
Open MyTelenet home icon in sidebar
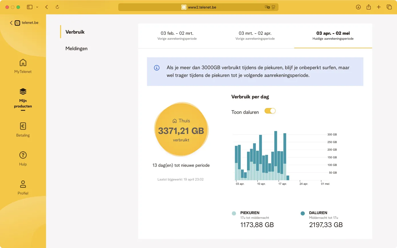pyautogui.click(x=23, y=63)
